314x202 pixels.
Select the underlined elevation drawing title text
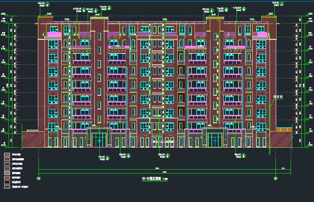(155, 178)
